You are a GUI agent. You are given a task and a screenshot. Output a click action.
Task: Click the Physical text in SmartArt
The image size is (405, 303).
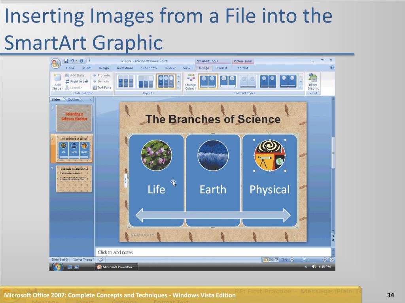[270, 190]
